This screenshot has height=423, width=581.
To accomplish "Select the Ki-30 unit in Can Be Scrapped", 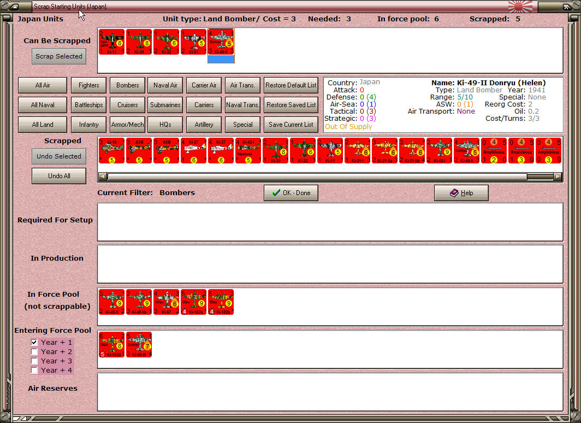I will (139, 42).
